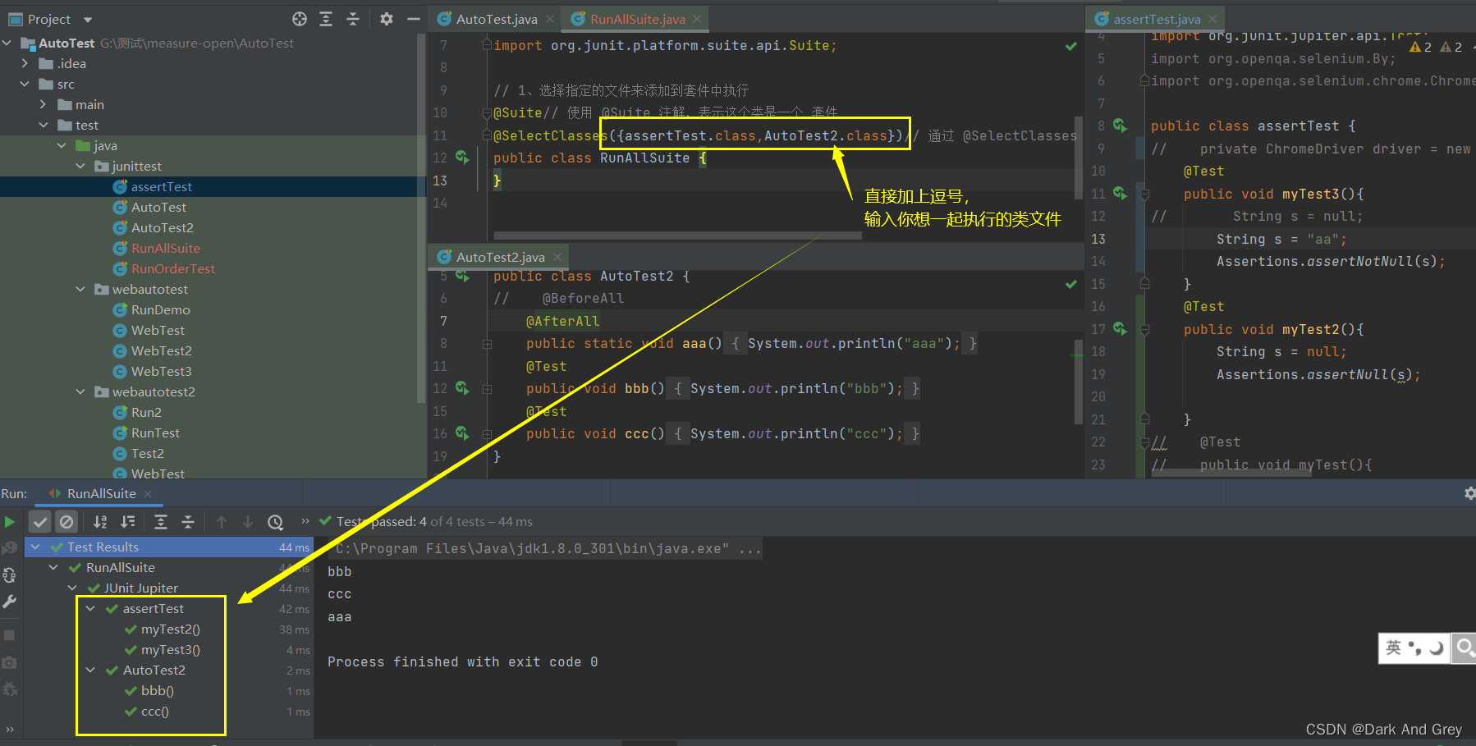Open Project view dropdown
This screenshot has width=1476, height=746.
88,20
